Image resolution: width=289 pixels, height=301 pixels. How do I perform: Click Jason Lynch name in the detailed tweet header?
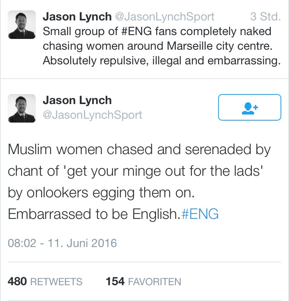tap(77, 100)
